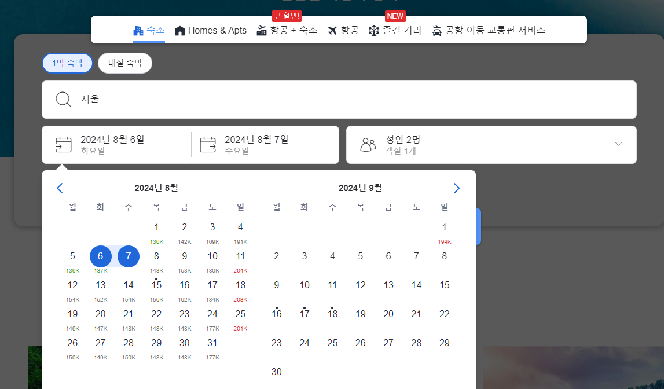
Task: Select the 1박 숙박 option
Action: [x=67, y=63]
